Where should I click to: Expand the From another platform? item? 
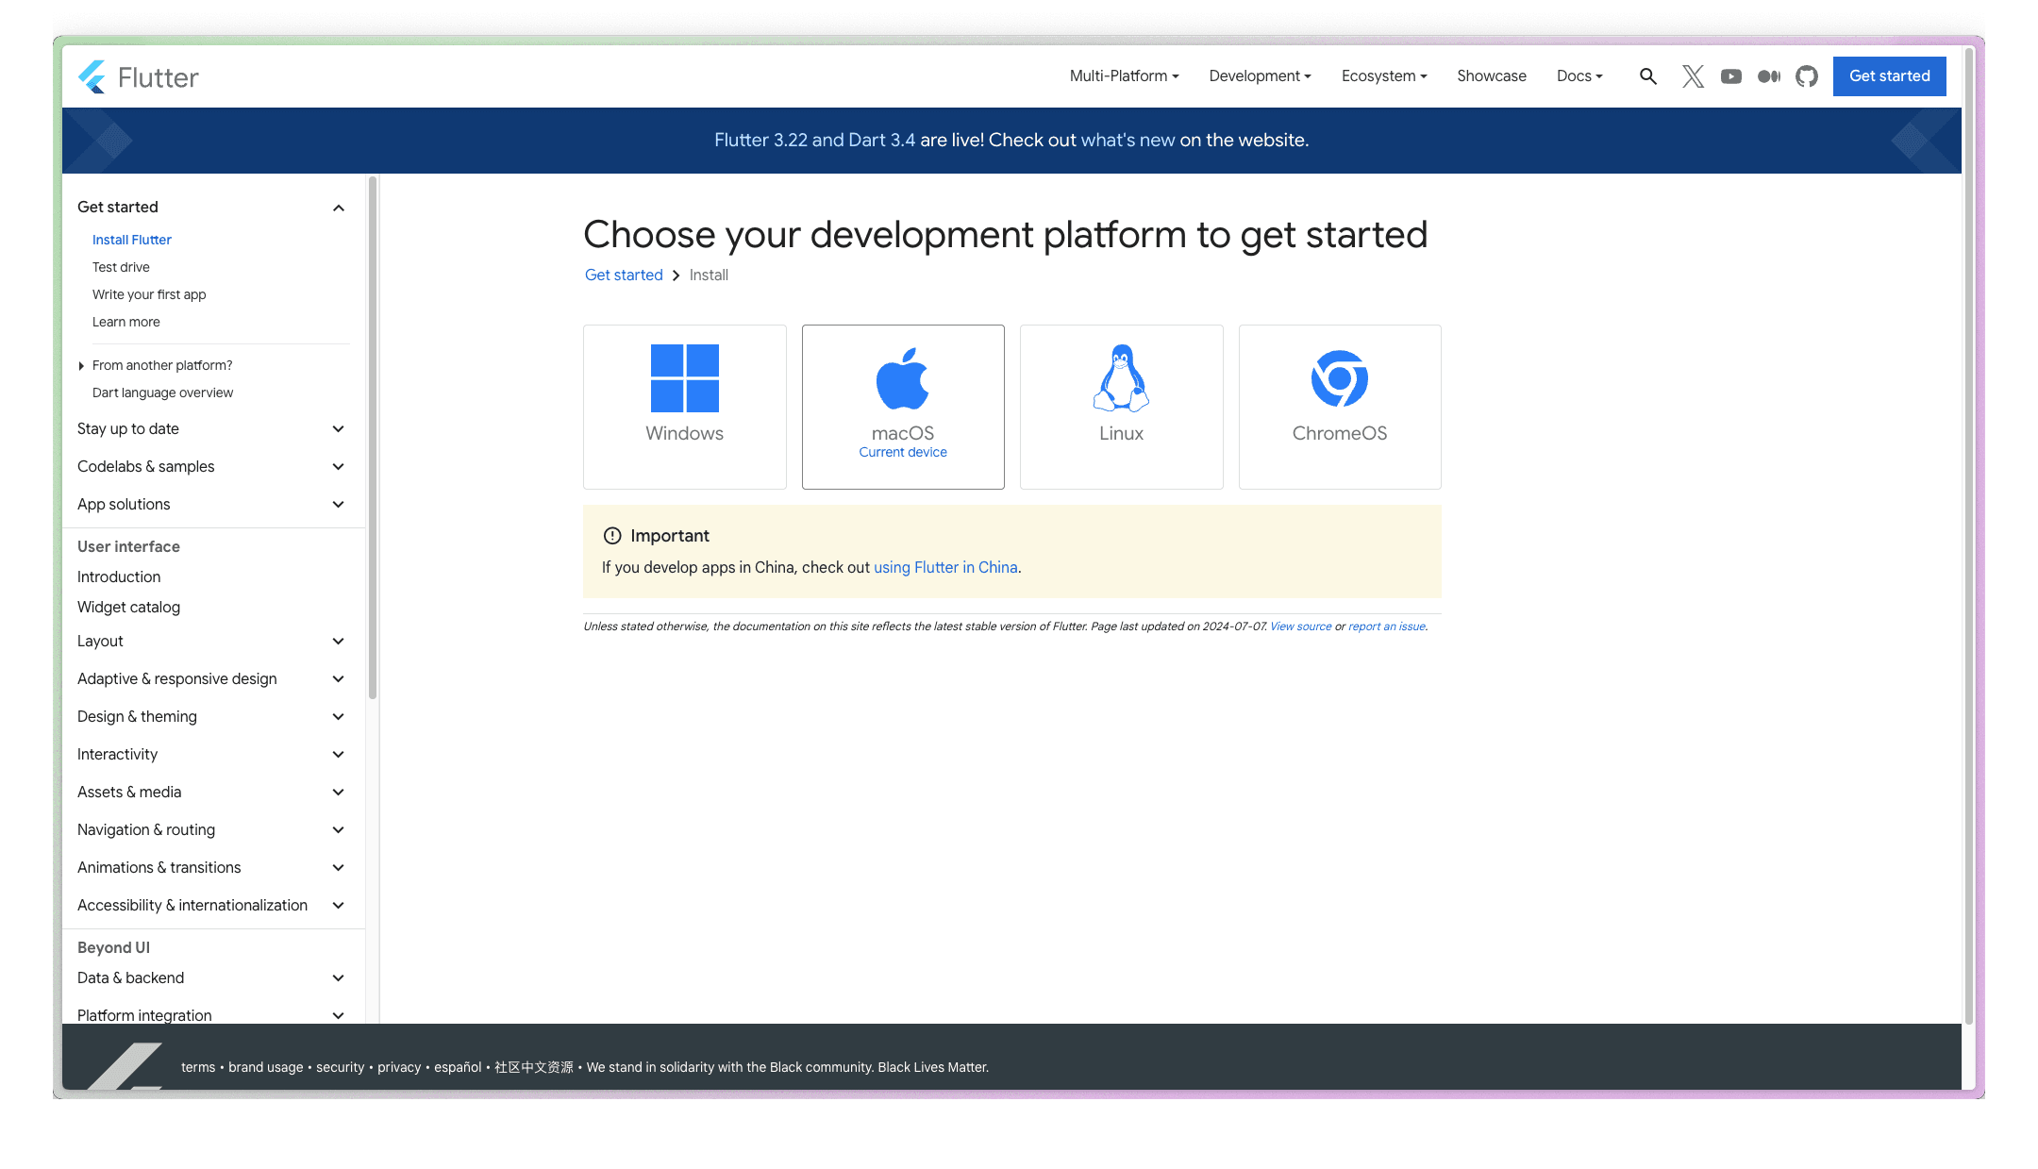click(x=161, y=365)
